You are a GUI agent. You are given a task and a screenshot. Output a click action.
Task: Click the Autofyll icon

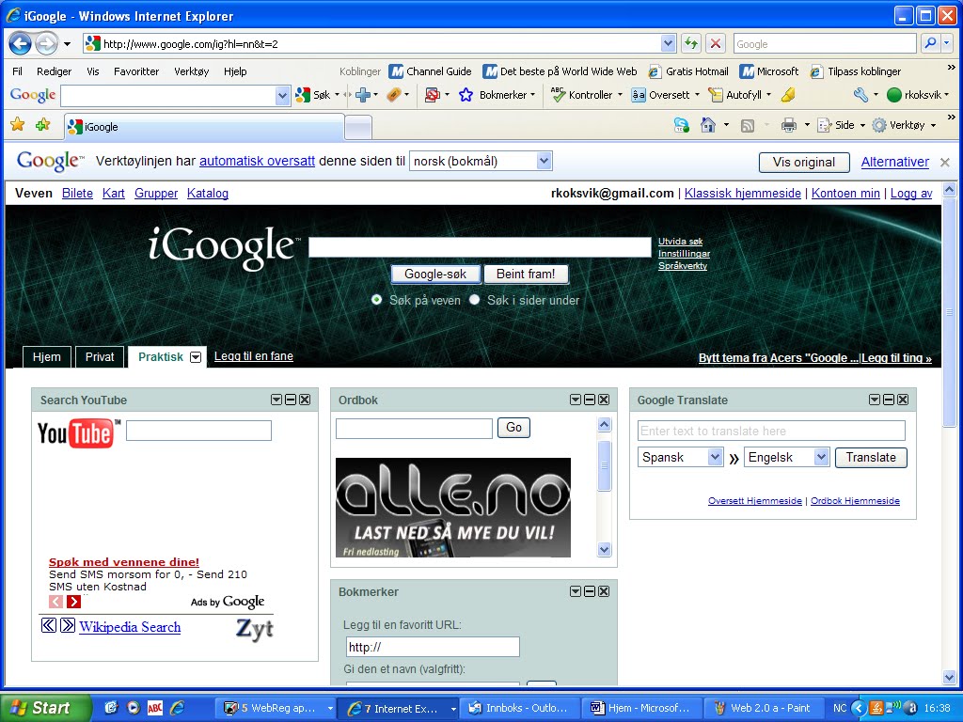[x=716, y=95]
